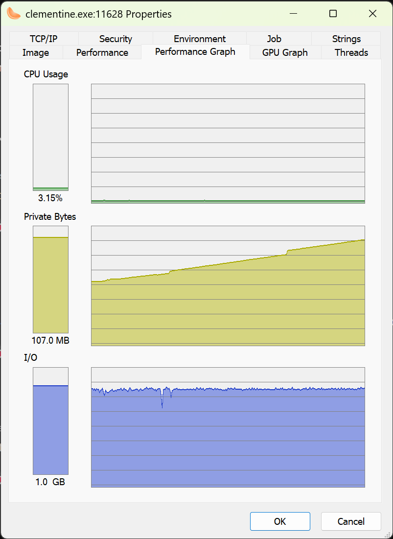This screenshot has height=539, width=393.
Task: Click the I/O history graph
Action: click(228, 427)
